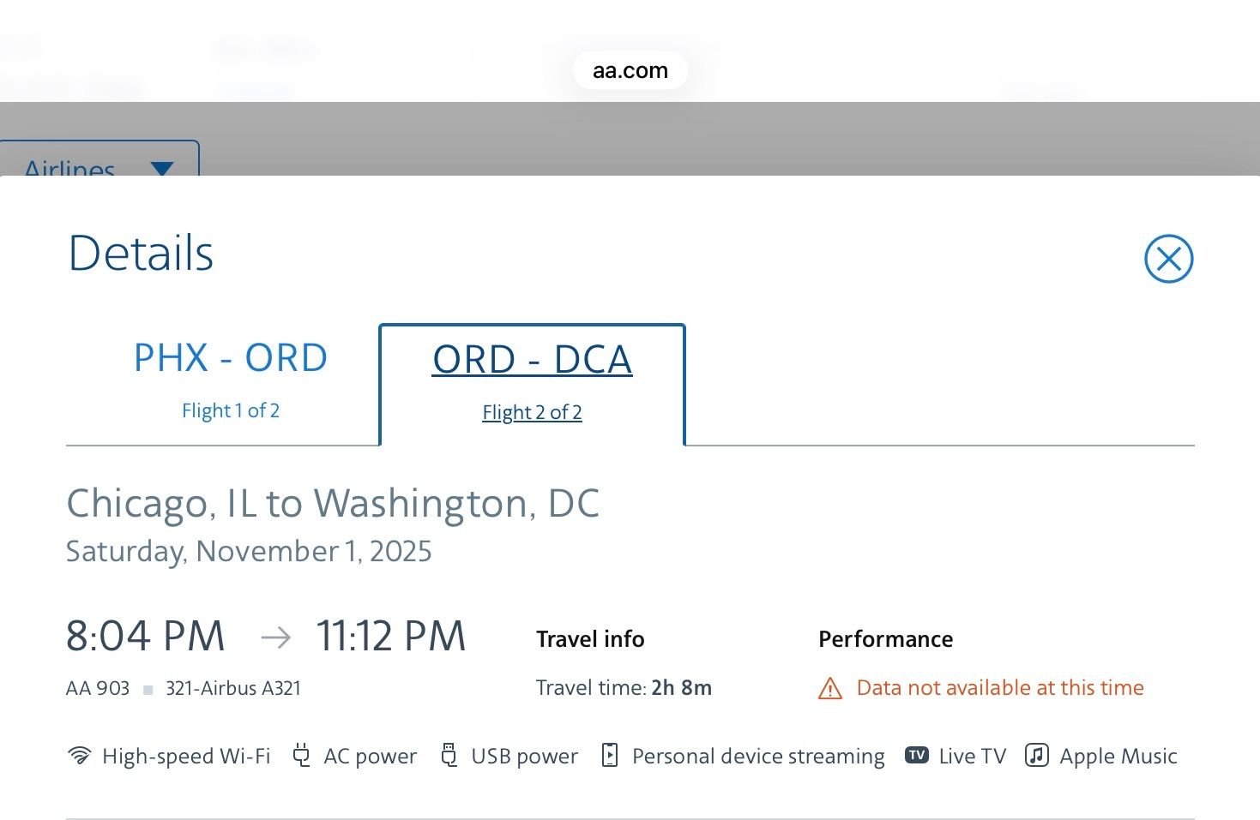Click the orange warning triangle icon
Screen dimensions: 1260x820
tap(830, 689)
